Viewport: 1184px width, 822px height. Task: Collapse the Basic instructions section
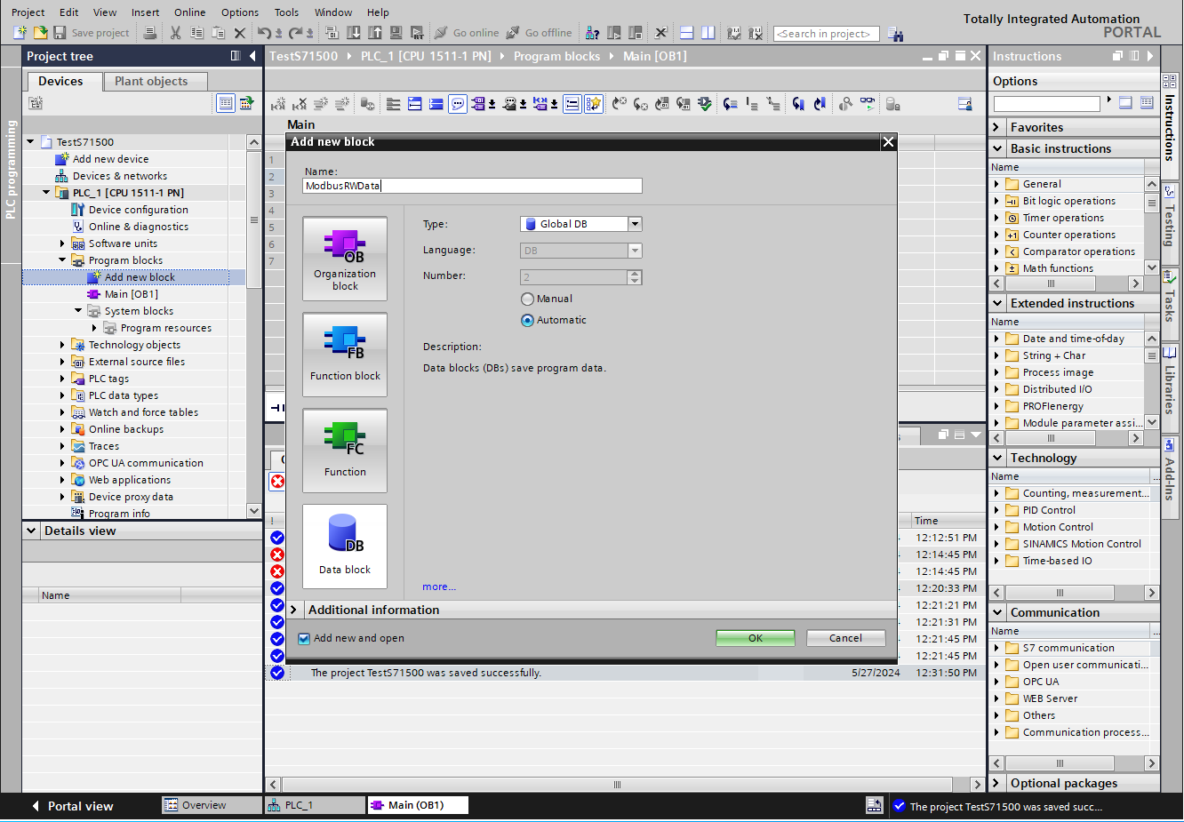click(x=997, y=149)
